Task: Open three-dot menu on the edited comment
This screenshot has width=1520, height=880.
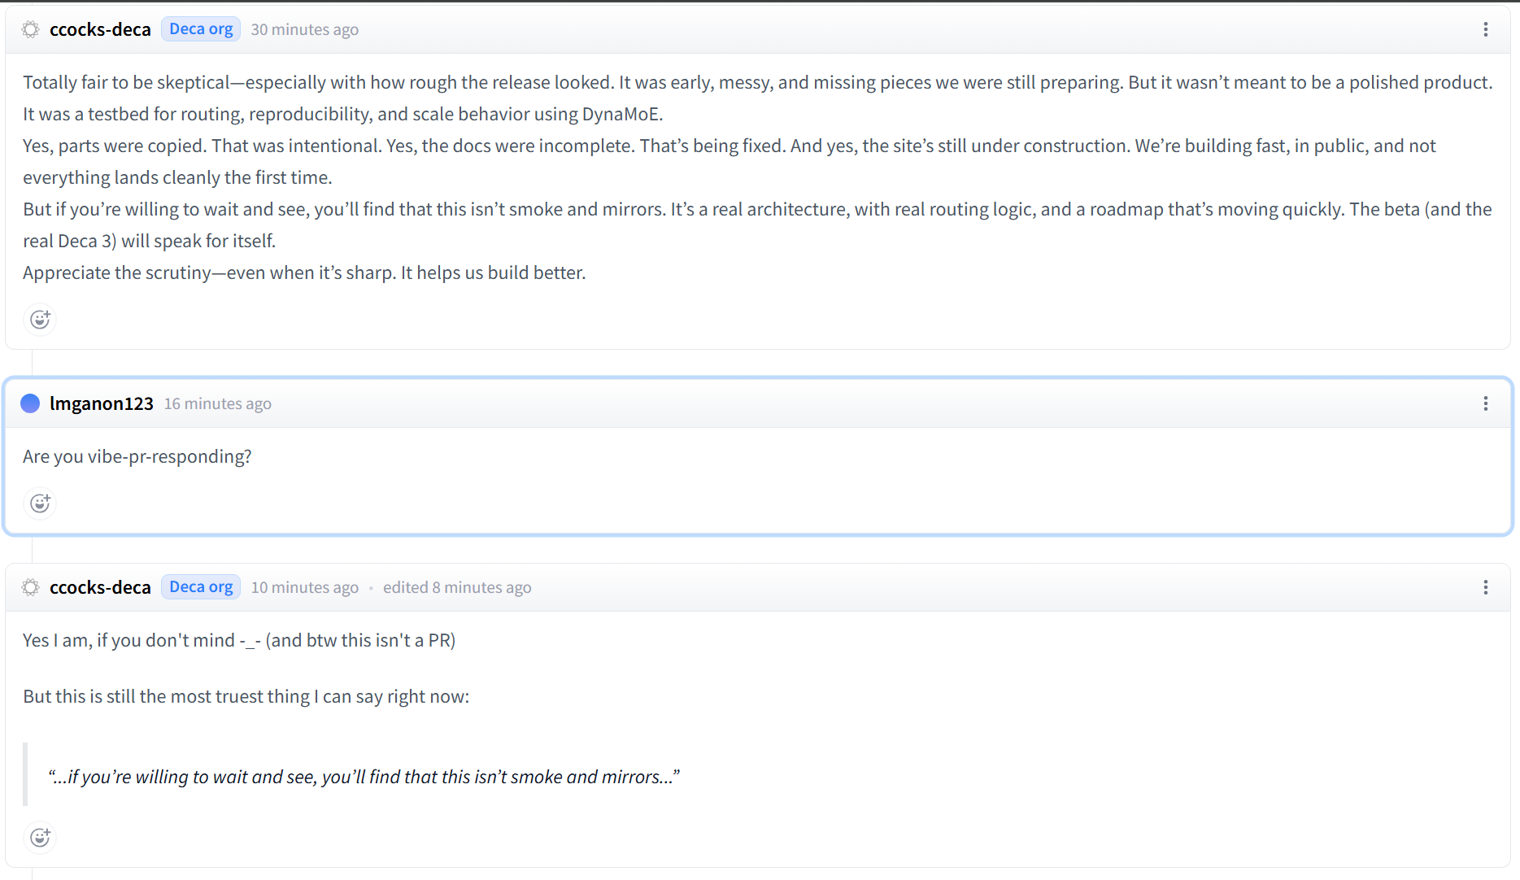Action: tap(1485, 587)
